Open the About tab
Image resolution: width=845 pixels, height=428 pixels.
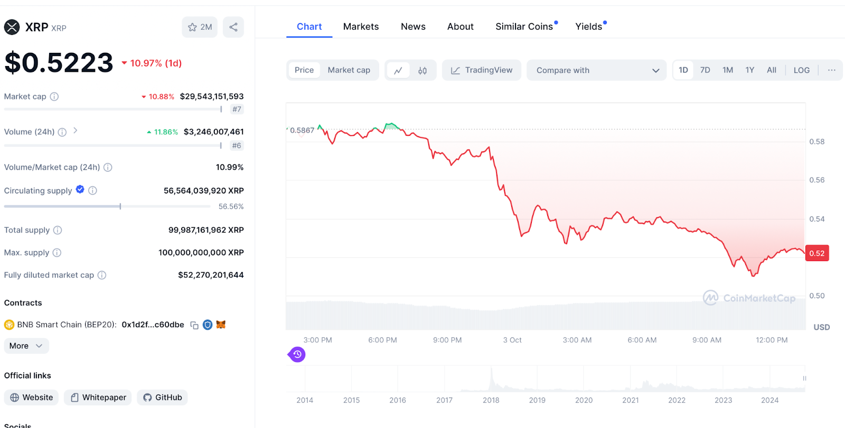point(460,26)
